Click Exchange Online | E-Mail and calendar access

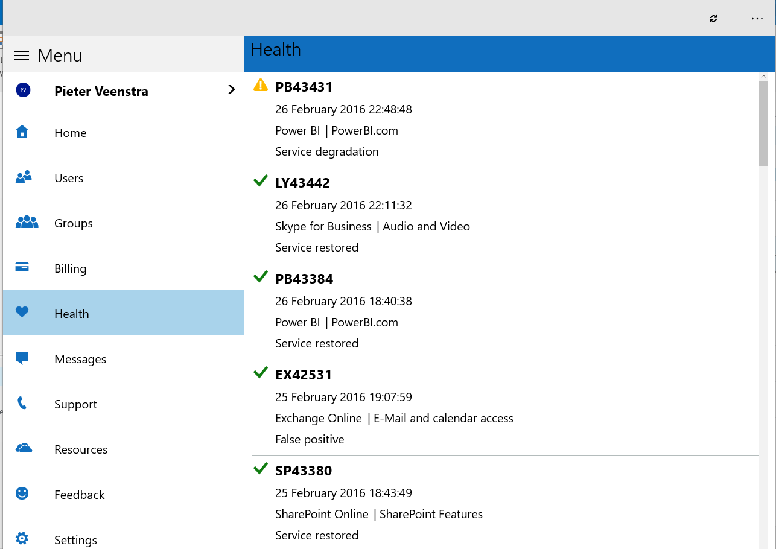pyautogui.click(x=394, y=419)
